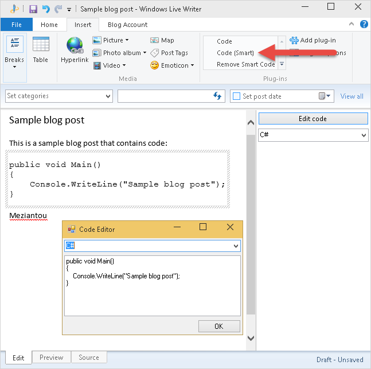Insert a Table
The image size is (371, 369).
pos(41,50)
